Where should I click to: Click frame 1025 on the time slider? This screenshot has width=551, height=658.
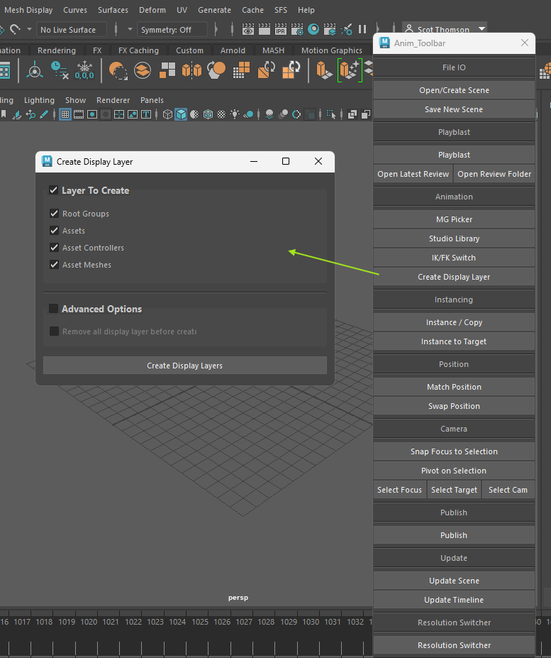click(200, 622)
